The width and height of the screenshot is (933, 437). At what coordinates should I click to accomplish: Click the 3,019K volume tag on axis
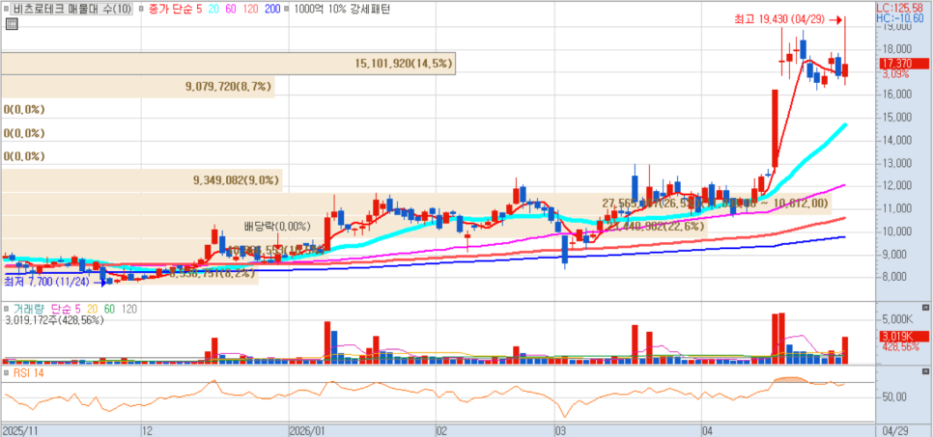coord(903,335)
